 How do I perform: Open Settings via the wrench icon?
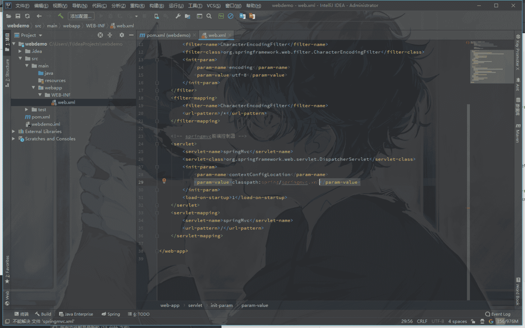(x=178, y=16)
